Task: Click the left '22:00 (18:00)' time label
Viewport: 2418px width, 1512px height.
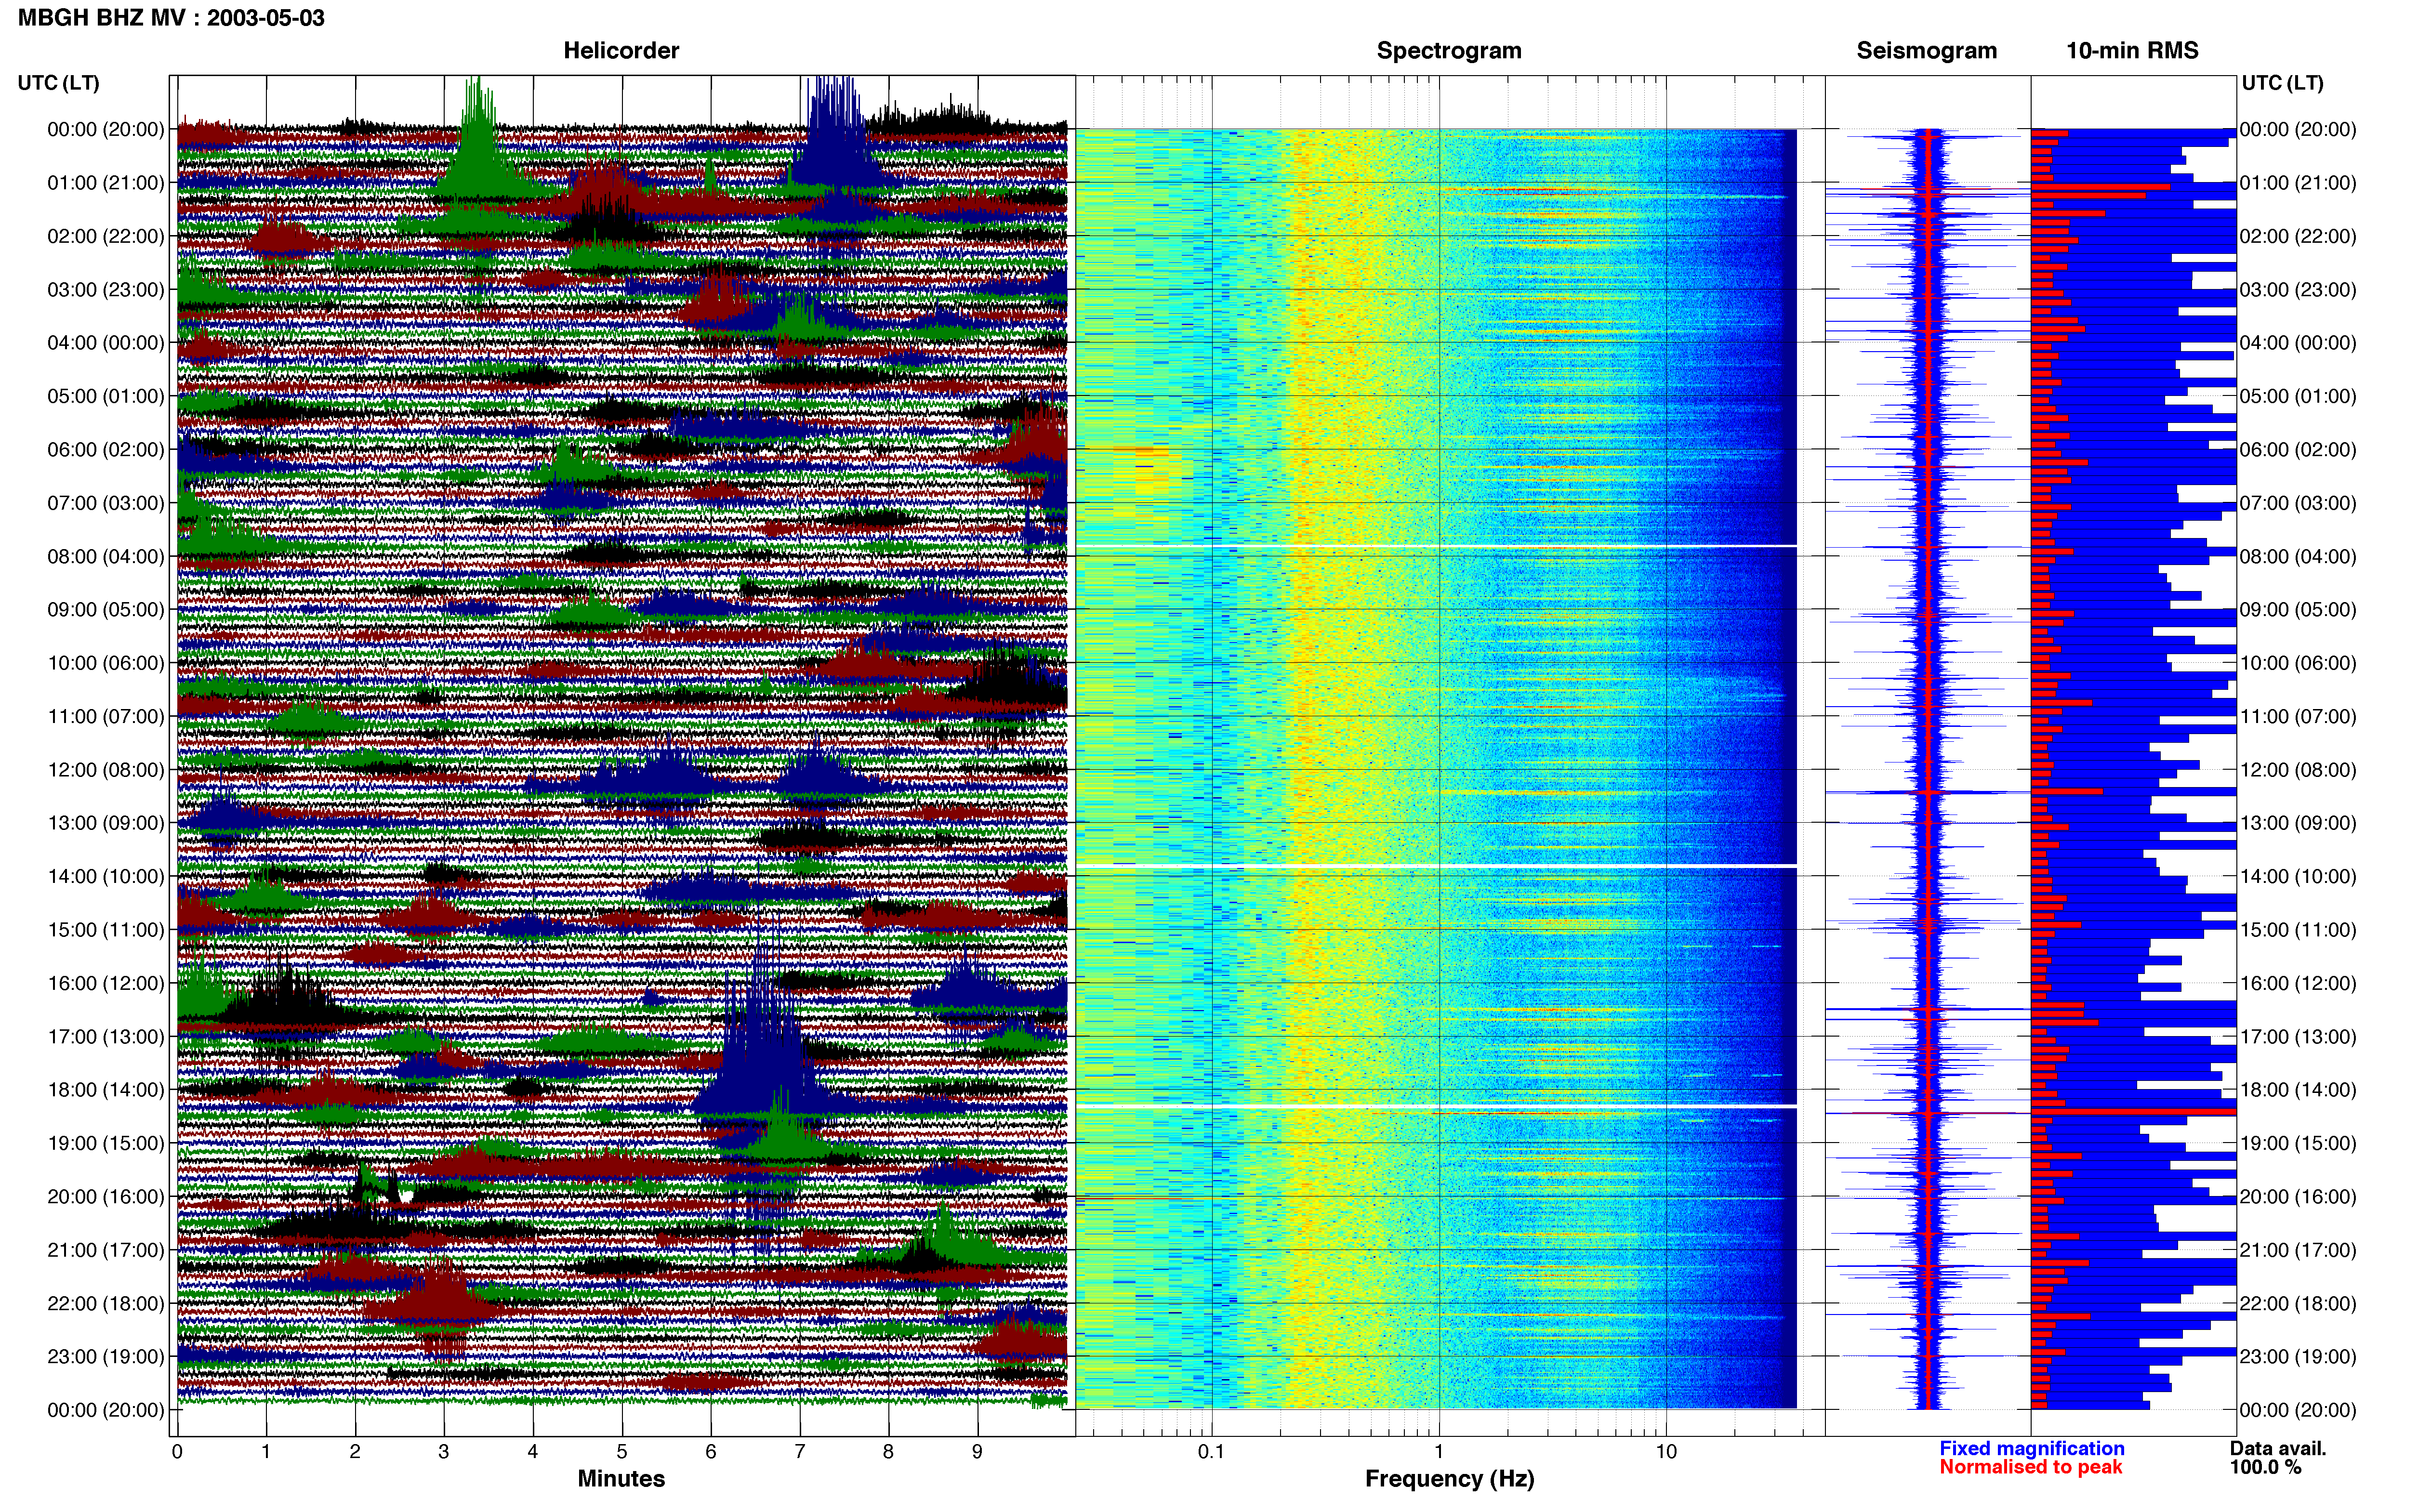Action: 106,1303
